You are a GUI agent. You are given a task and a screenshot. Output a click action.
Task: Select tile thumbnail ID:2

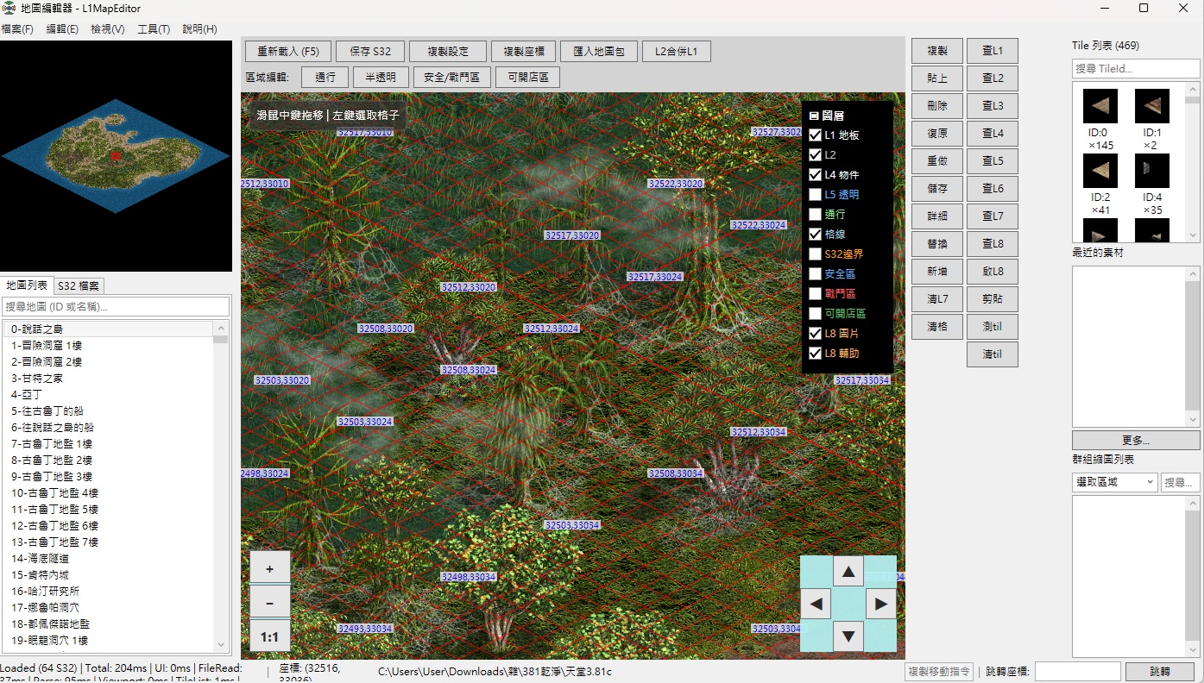pos(1100,171)
